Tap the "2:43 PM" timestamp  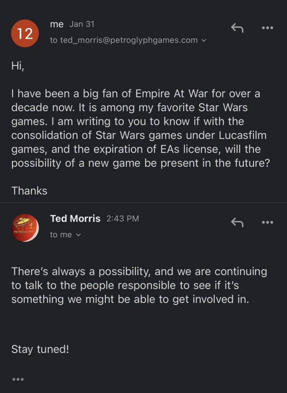(x=123, y=219)
